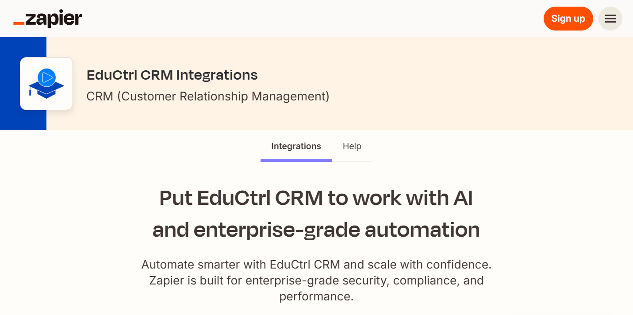
Task: Click the 'Zapier is built for enterprise-grade' line
Action: click(316, 280)
